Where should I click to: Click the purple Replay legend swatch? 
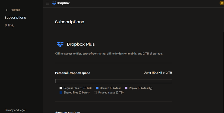pos(126,88)
